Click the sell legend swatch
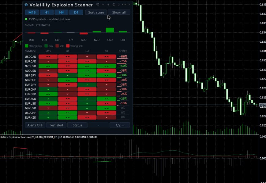Image resolution: width=266 pixels, height=183 pixels. (57, 46)
